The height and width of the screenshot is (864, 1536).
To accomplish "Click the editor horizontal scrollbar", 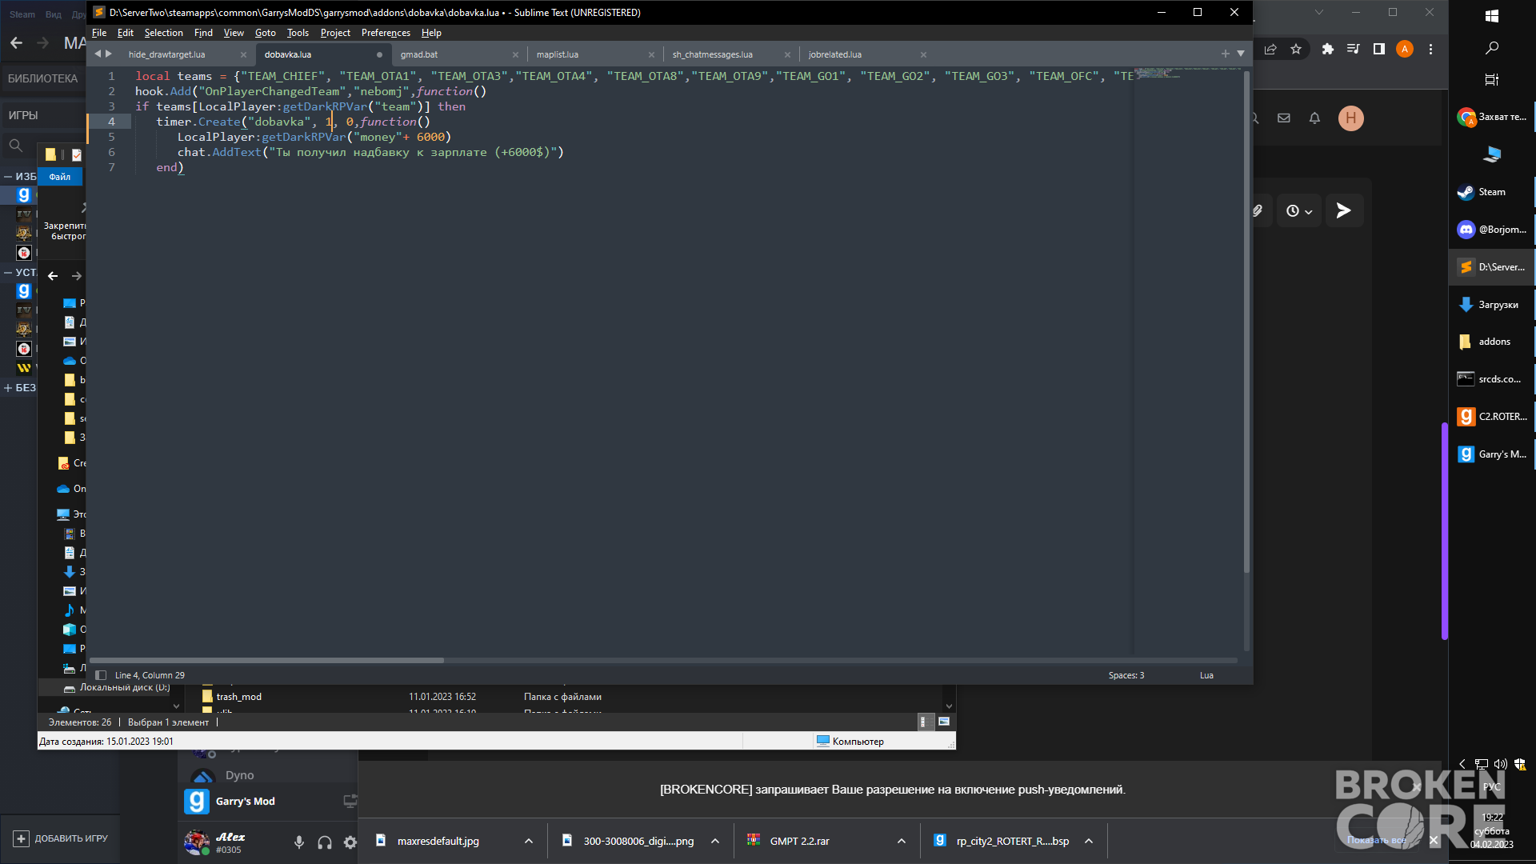I will [266, 660].
